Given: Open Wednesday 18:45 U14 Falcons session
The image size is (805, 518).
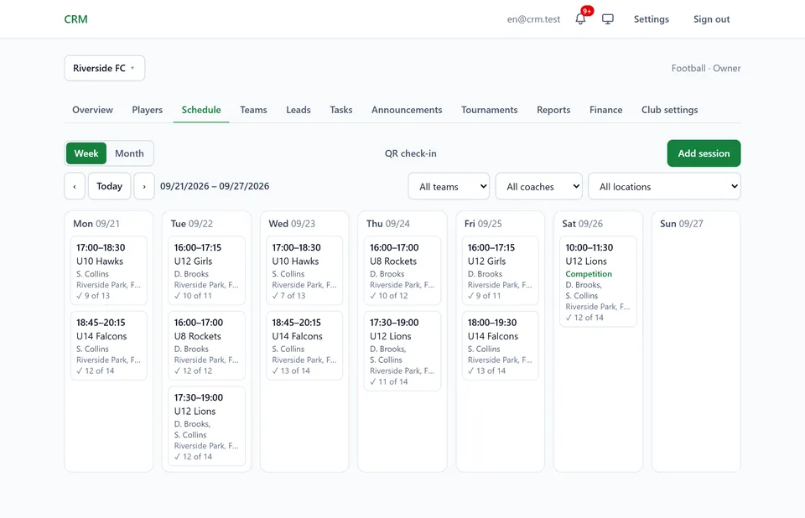Looking at the screenshot, I should coord(304,345).
